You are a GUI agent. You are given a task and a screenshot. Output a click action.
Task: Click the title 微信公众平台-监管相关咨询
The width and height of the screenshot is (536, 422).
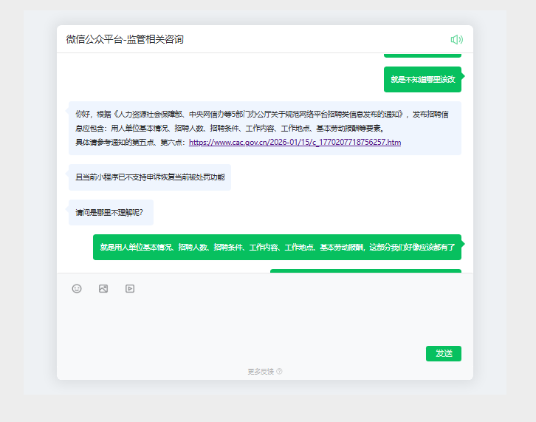tap(125, 39)
